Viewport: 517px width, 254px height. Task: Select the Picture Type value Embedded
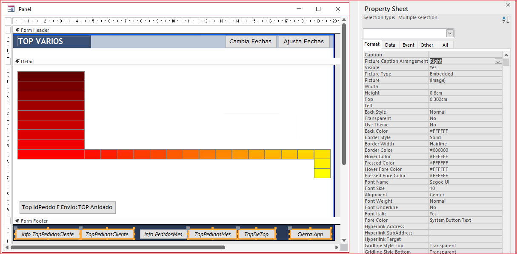[465, 74]
